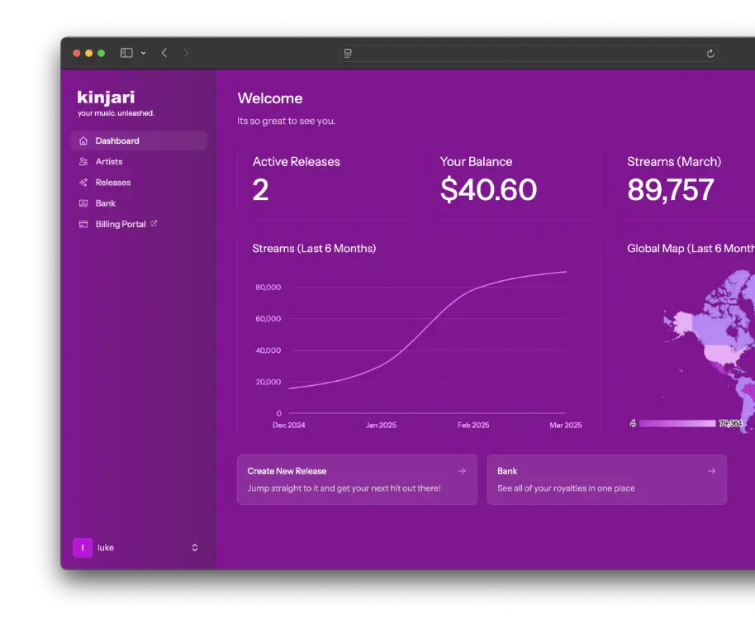Image resolution: width=755 pixels, height=628 pixels.
Task: Go back with the browser back arrow
Action: (164, 53)
